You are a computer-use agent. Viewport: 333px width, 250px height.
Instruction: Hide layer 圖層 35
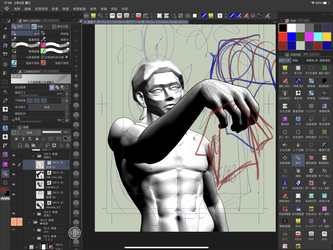[x=14, y=165]
